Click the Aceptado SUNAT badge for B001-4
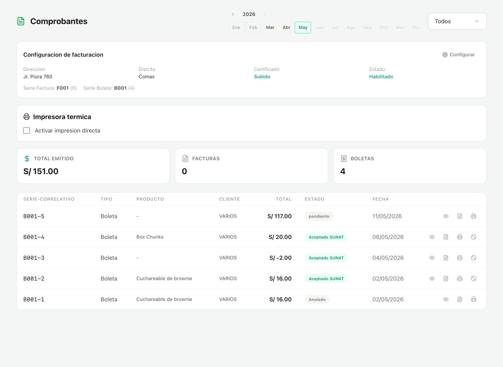This screenshot has width=503, height=367. tap(326, 237)
